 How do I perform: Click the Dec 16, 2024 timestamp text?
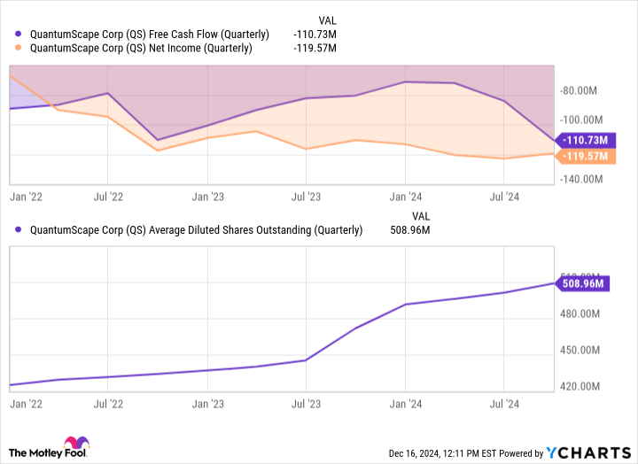443,453
